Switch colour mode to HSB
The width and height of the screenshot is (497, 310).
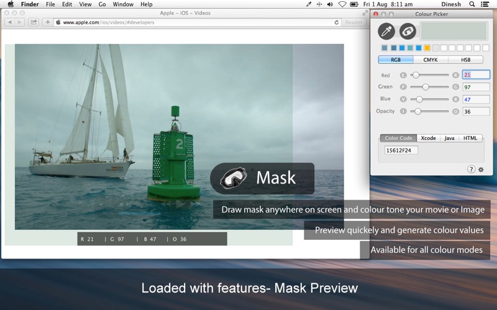click(x=465, y=60)
